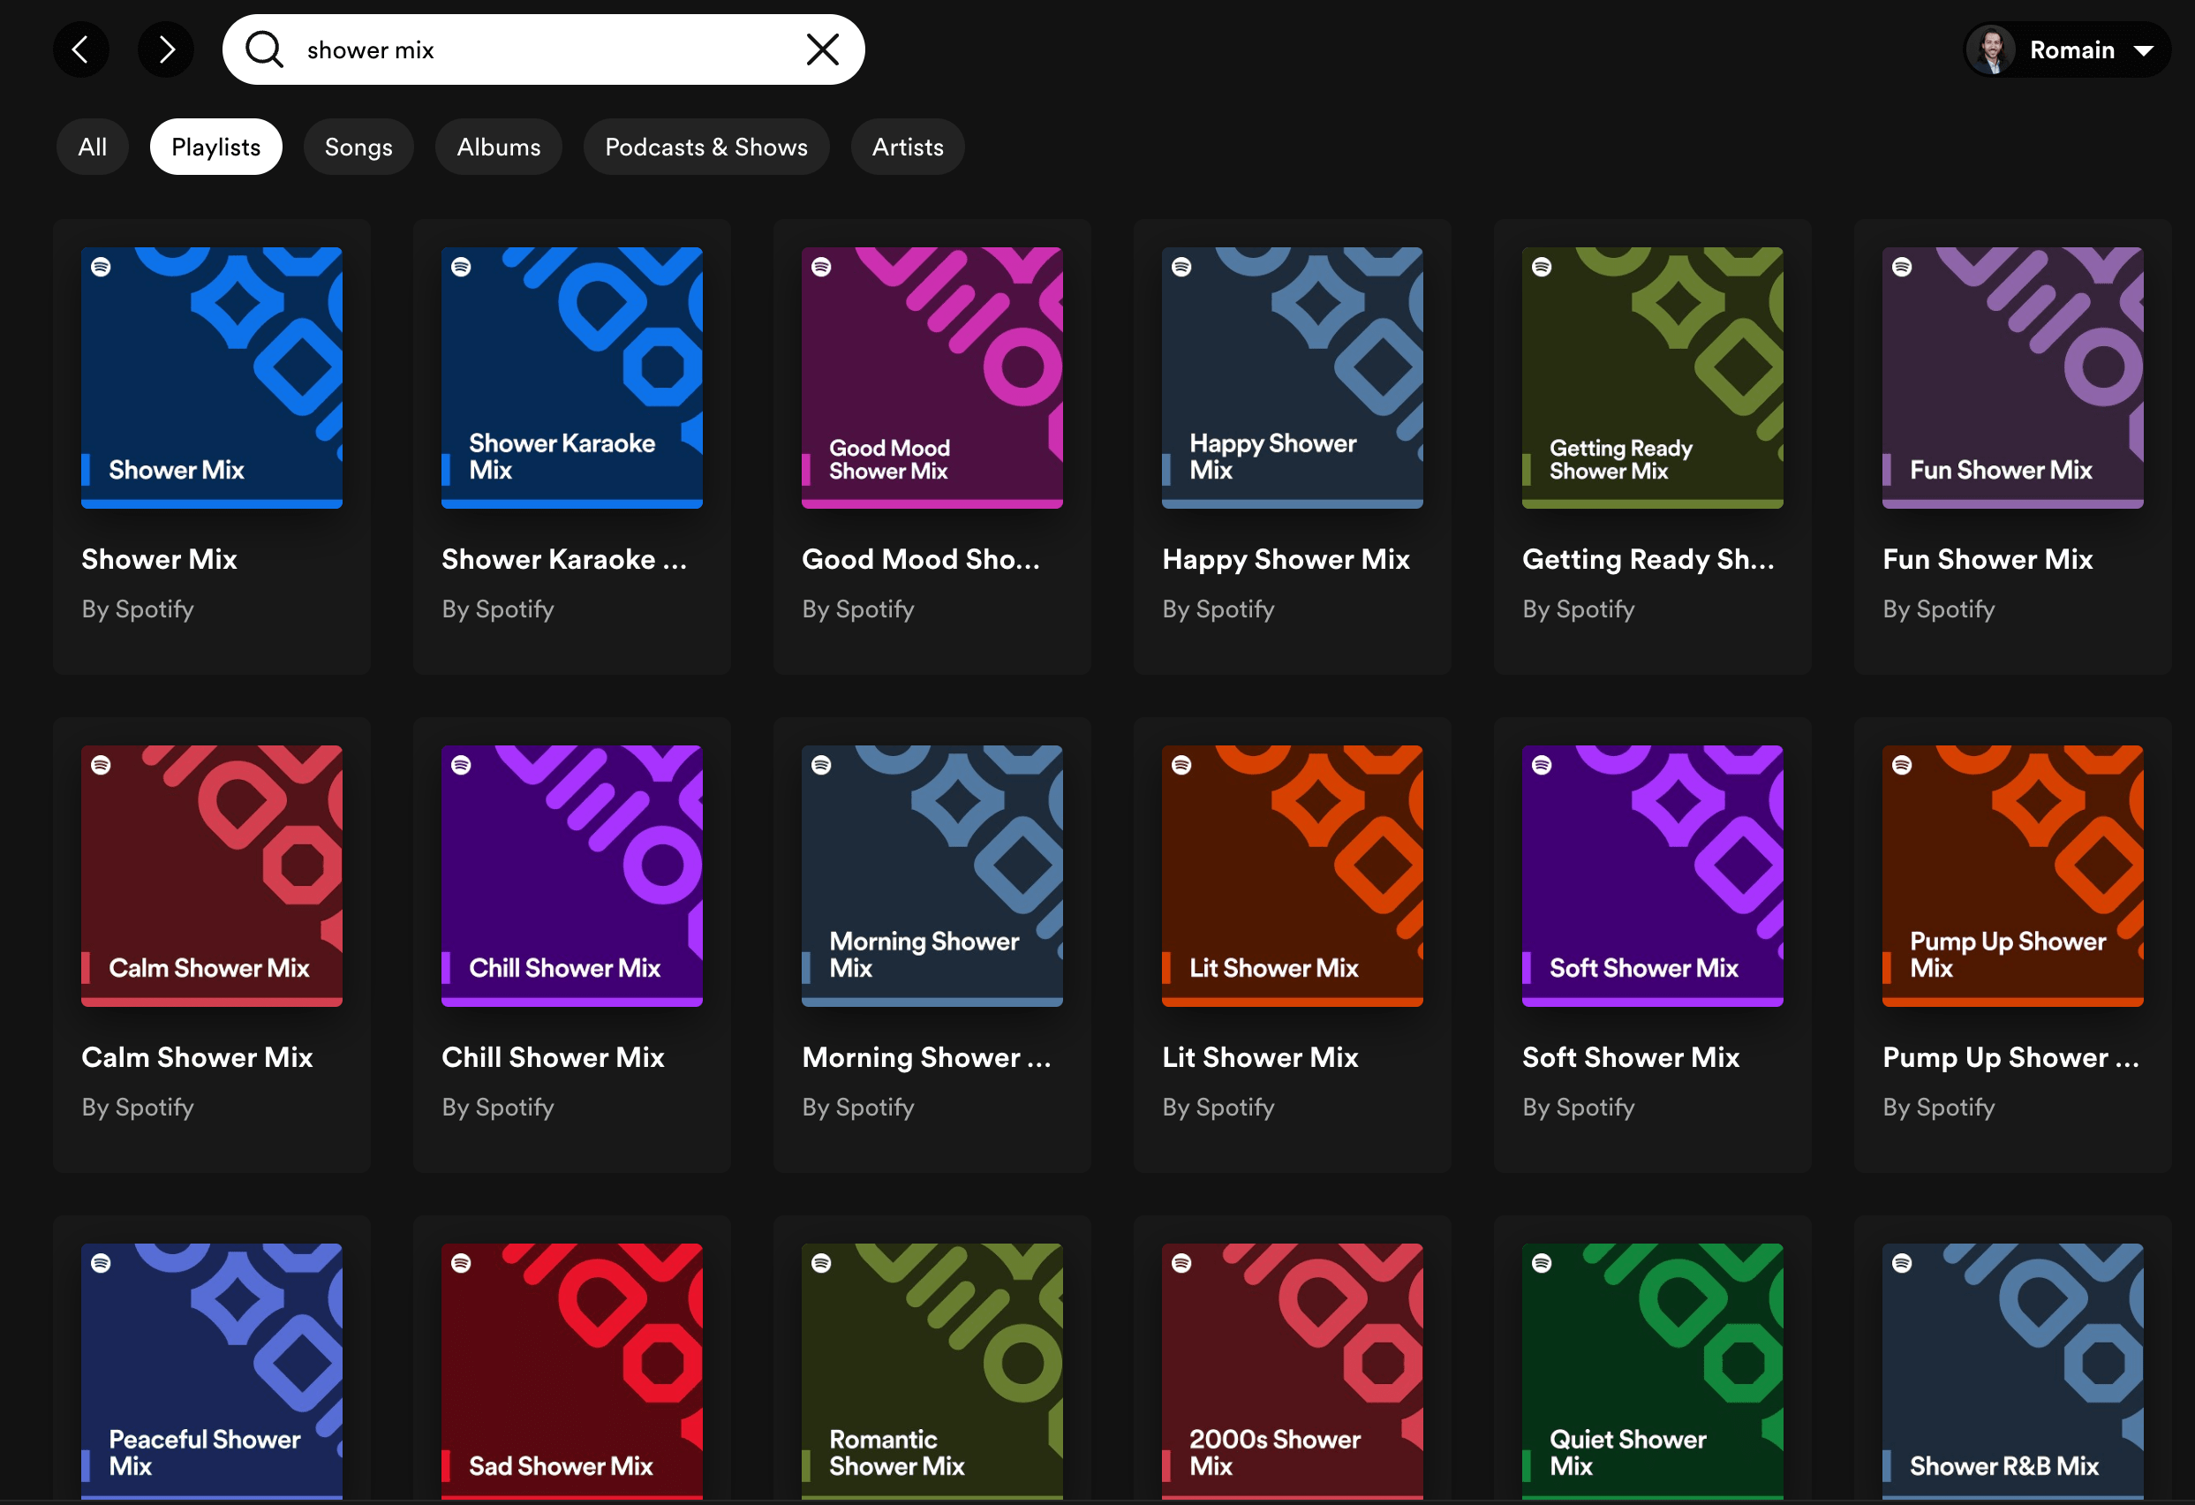Click the Lit Shower Mix cover thumbnail
This screenshot has height=1505, width=2195.
(x=1291, y=876)
